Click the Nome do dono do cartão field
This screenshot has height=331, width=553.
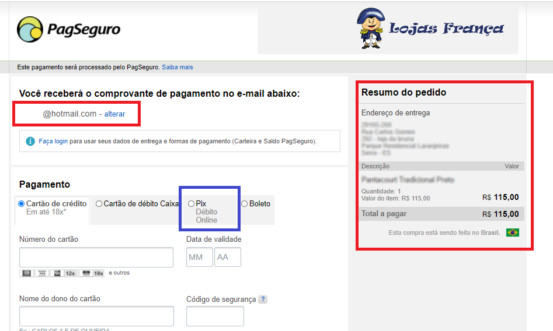coord(96,316)
